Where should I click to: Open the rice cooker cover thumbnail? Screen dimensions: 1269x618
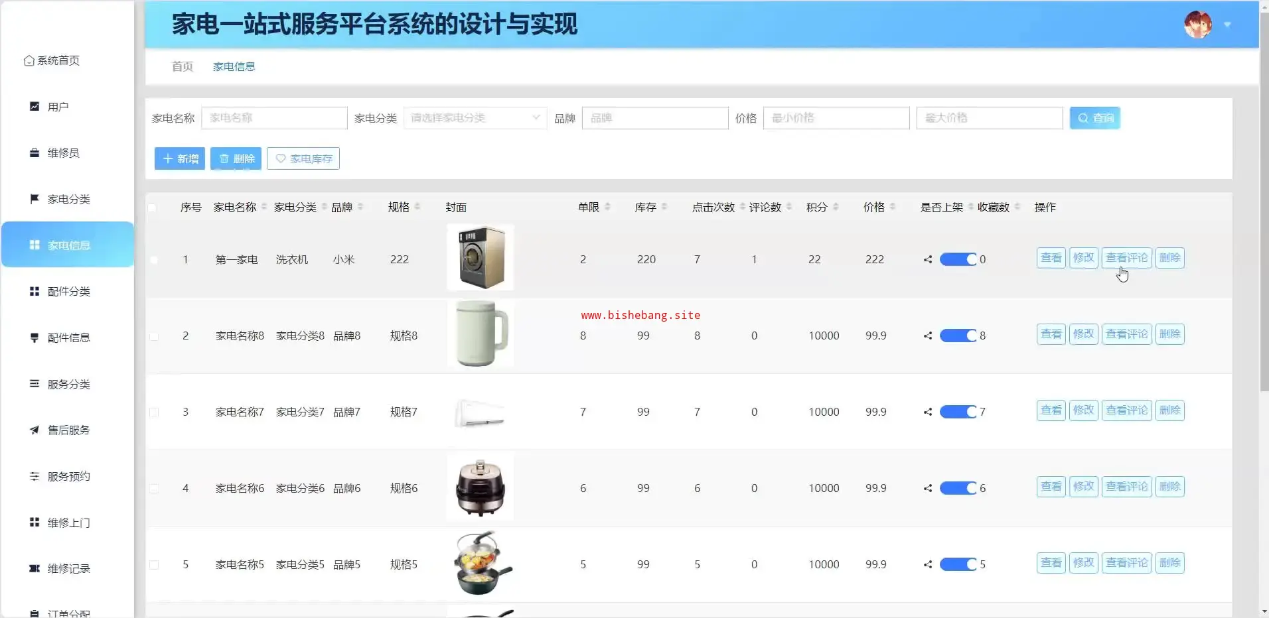(x=481, y=486)
